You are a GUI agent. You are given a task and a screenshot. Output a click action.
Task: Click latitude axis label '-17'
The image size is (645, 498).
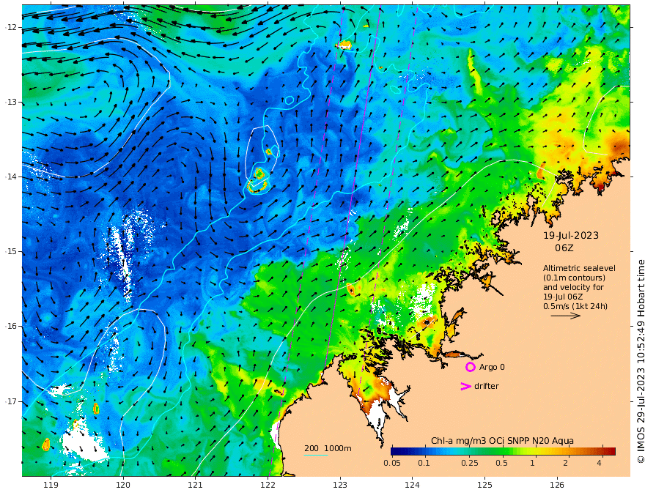(x=10, y=401)
